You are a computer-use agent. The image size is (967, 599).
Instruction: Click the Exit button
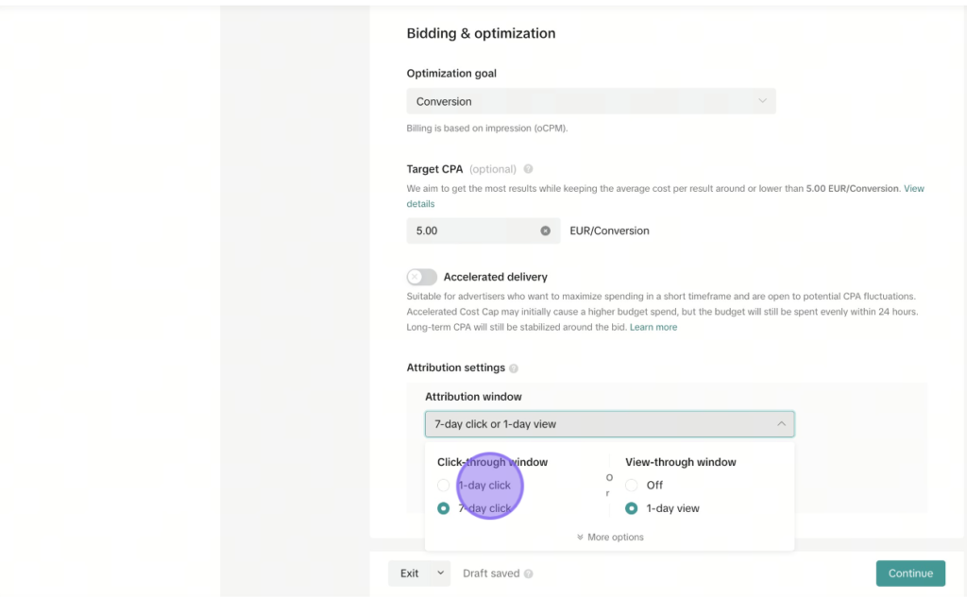tap(410, 573)
